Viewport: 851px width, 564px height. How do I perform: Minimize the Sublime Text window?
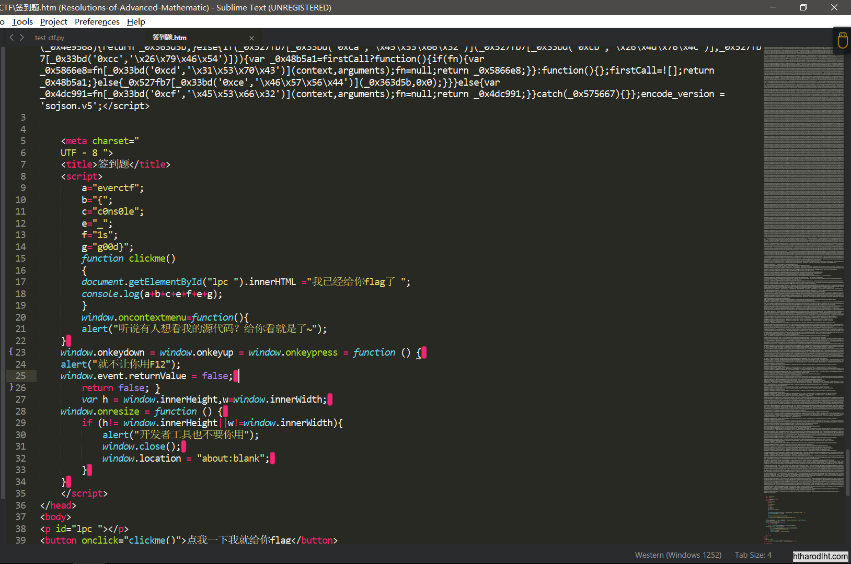773,7
